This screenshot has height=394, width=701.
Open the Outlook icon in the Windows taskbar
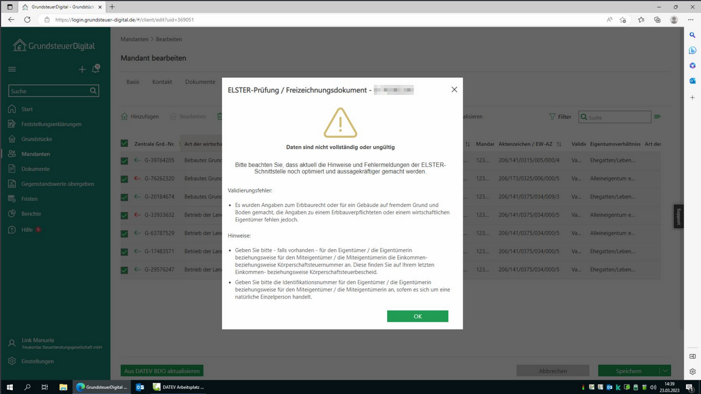point(140,387)
